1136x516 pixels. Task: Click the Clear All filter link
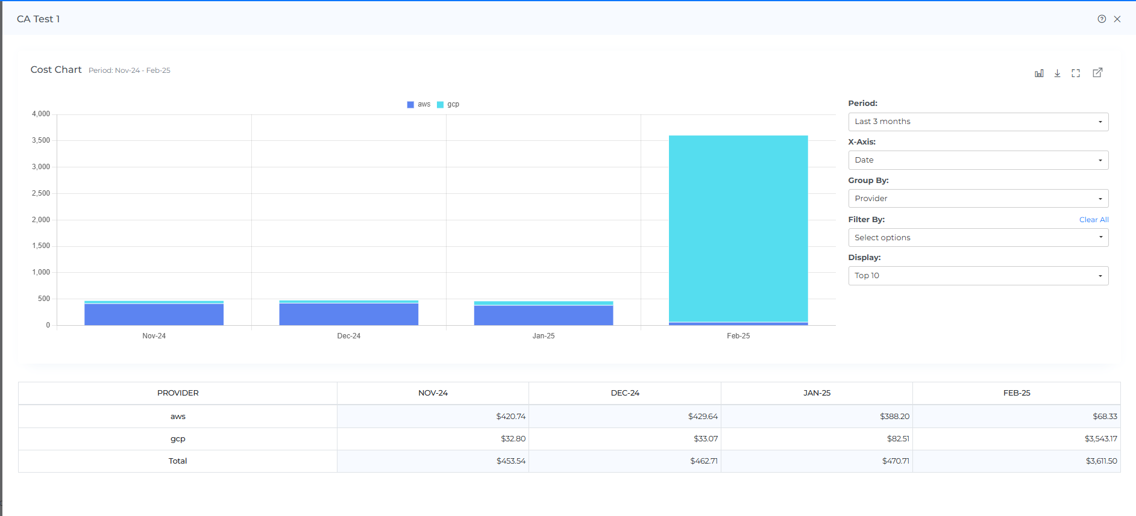tap(1093, 220)
